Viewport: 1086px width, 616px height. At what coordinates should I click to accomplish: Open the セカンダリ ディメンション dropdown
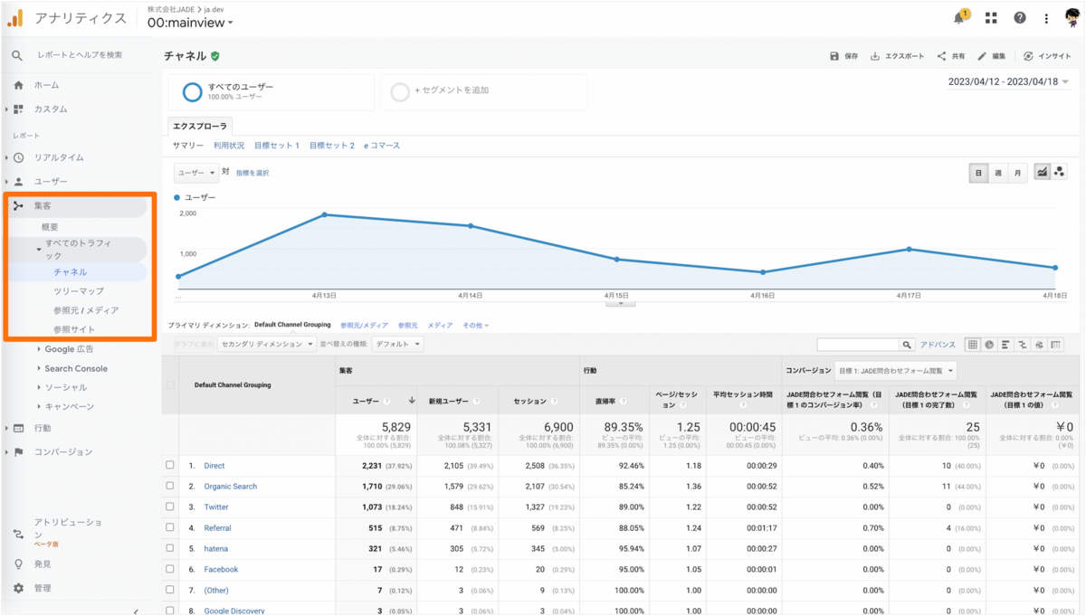tap(267, 344)
